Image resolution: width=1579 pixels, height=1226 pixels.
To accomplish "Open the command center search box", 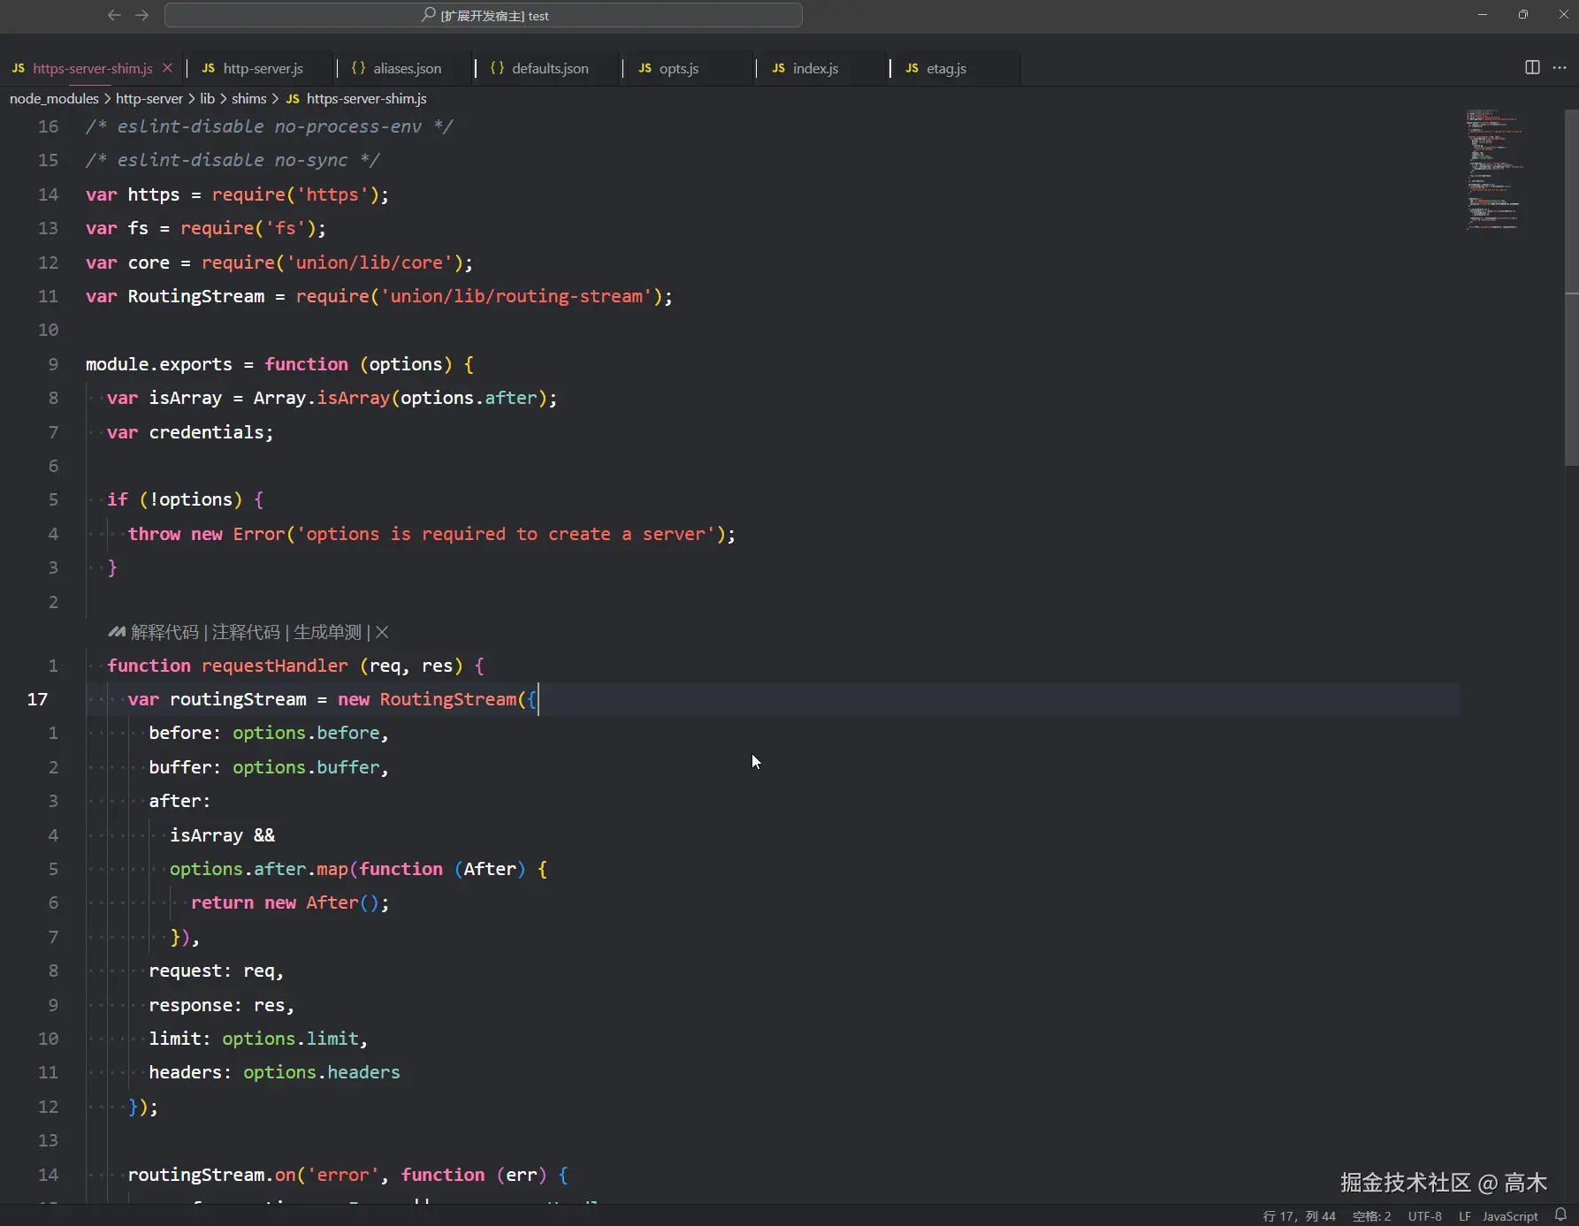I will (x=484, y=15).
